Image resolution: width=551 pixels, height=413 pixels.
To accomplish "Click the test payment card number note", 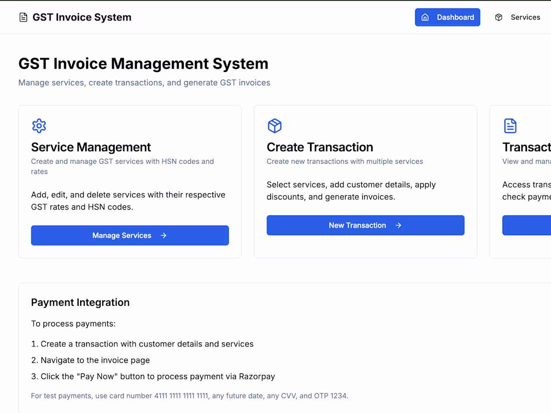I will click(x=189, y=396).
